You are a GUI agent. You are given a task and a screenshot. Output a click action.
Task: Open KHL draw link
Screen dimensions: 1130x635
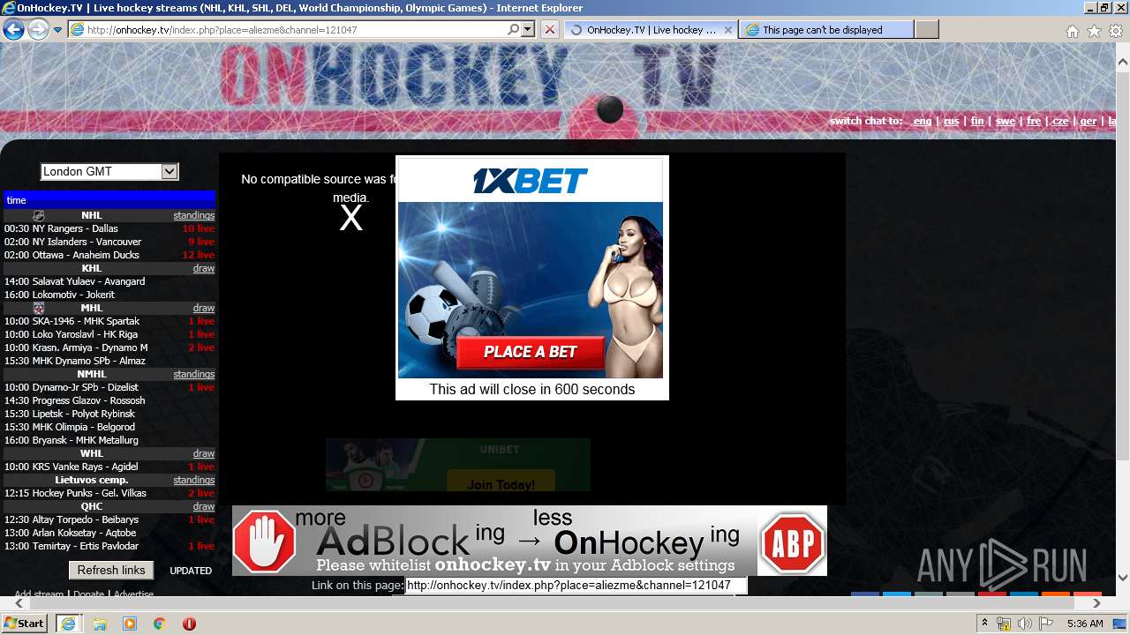pyautogui.click(x=204, y=268)
